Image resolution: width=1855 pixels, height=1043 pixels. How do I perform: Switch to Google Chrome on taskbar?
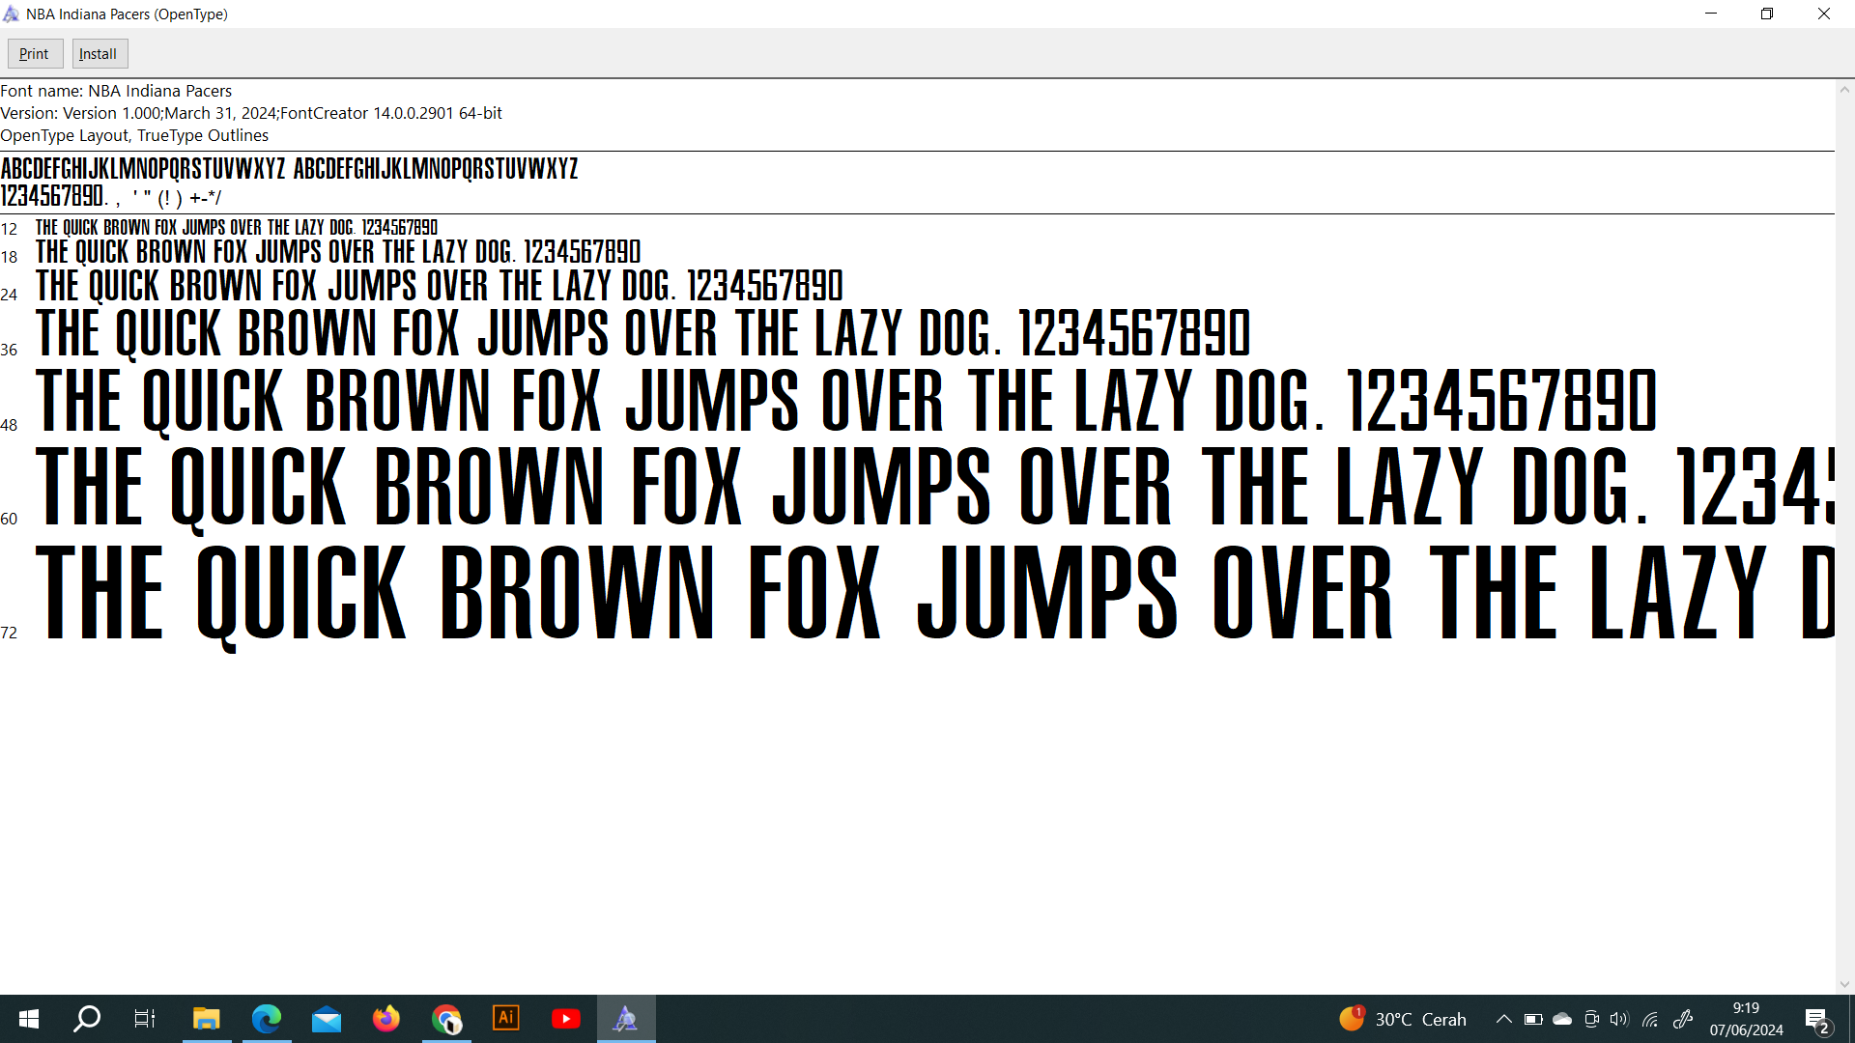click(446, 1019)
